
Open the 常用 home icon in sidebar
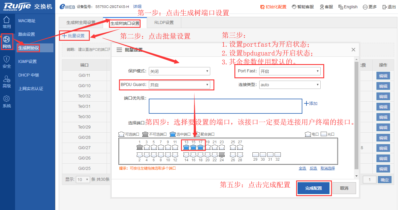coord(6,20)
